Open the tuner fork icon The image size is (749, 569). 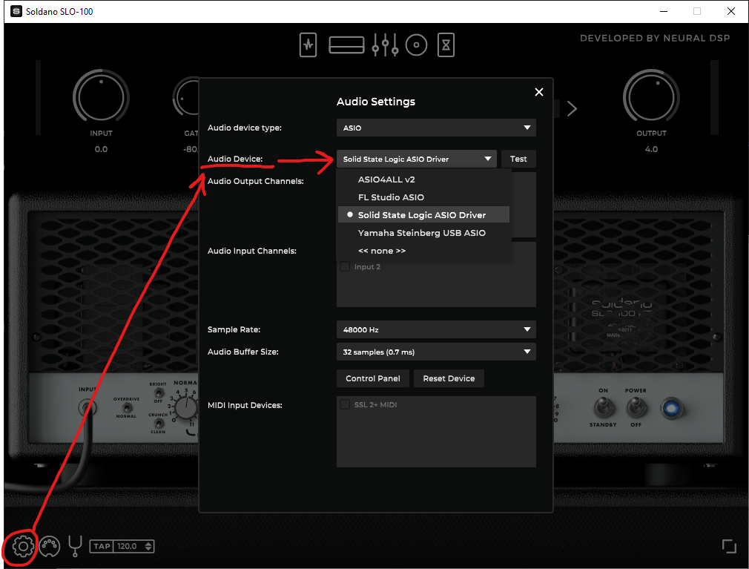(x=75, y=546)
